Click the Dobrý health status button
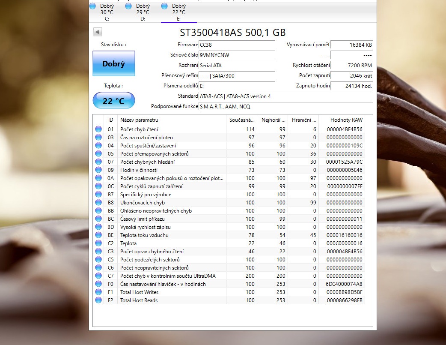 [x=114, y=63]
